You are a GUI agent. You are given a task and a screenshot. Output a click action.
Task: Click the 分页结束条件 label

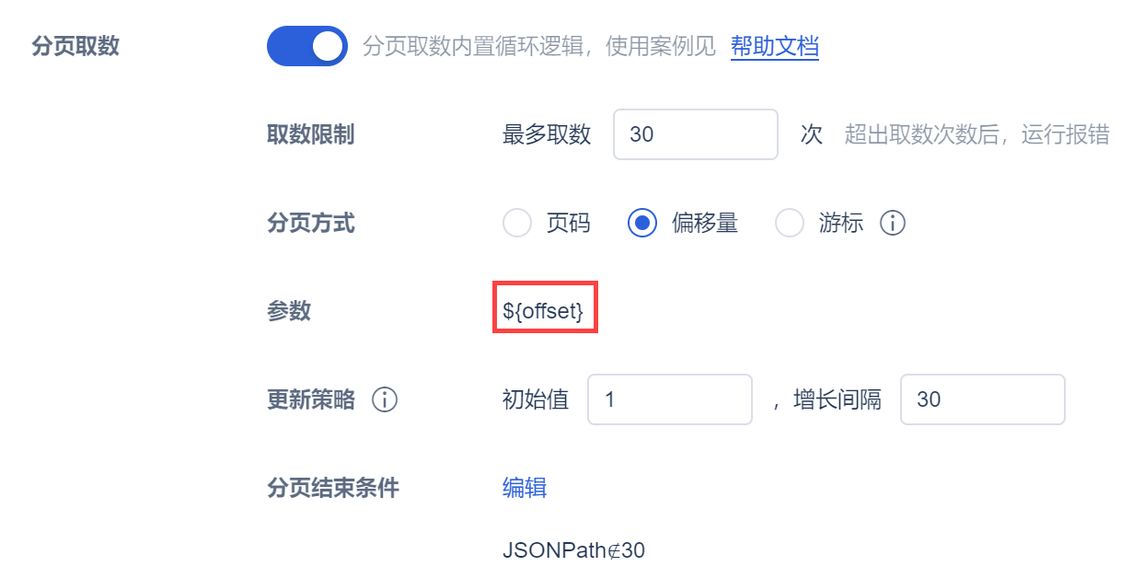pos(332,488)
